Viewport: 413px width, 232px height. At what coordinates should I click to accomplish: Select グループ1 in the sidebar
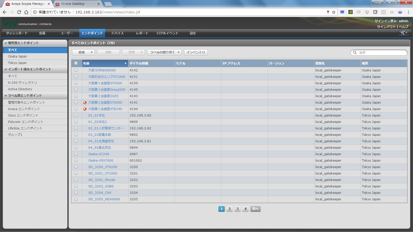click(35, 135)
